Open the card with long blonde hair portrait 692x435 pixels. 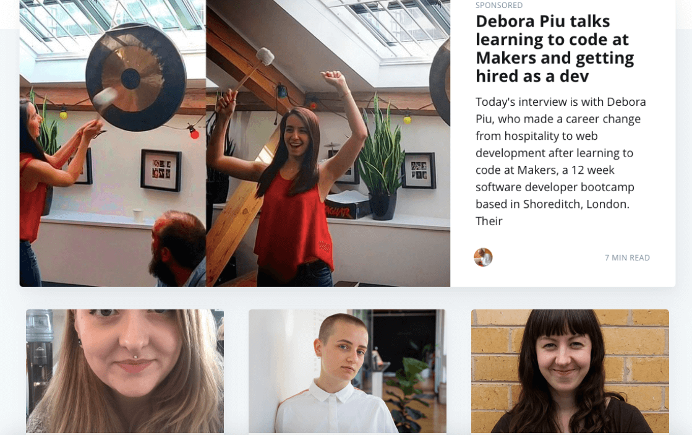click(x=125, y=371)
